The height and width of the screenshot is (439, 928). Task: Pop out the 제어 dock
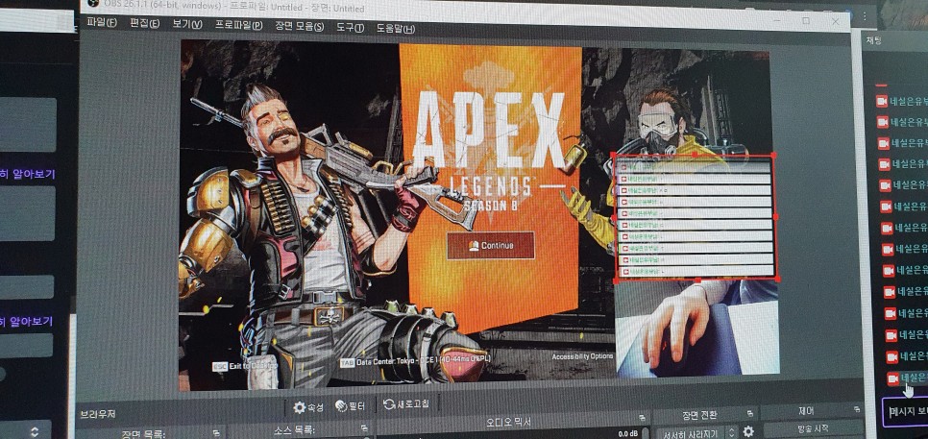pyautogui.click(x=856, y=409)
